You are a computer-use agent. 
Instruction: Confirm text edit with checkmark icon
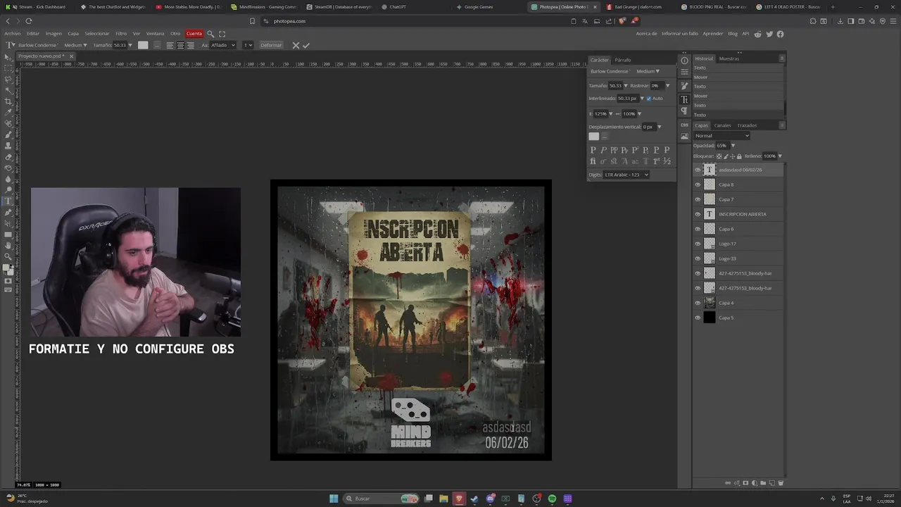pos(306,45)
